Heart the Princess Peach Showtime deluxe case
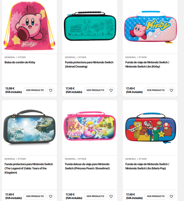The image size is (184, 201). coord(111,196)
